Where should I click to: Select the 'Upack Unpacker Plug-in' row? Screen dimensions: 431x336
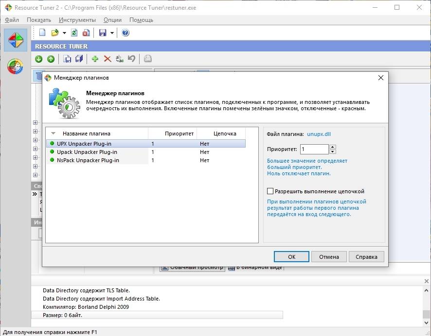[146, 151]
